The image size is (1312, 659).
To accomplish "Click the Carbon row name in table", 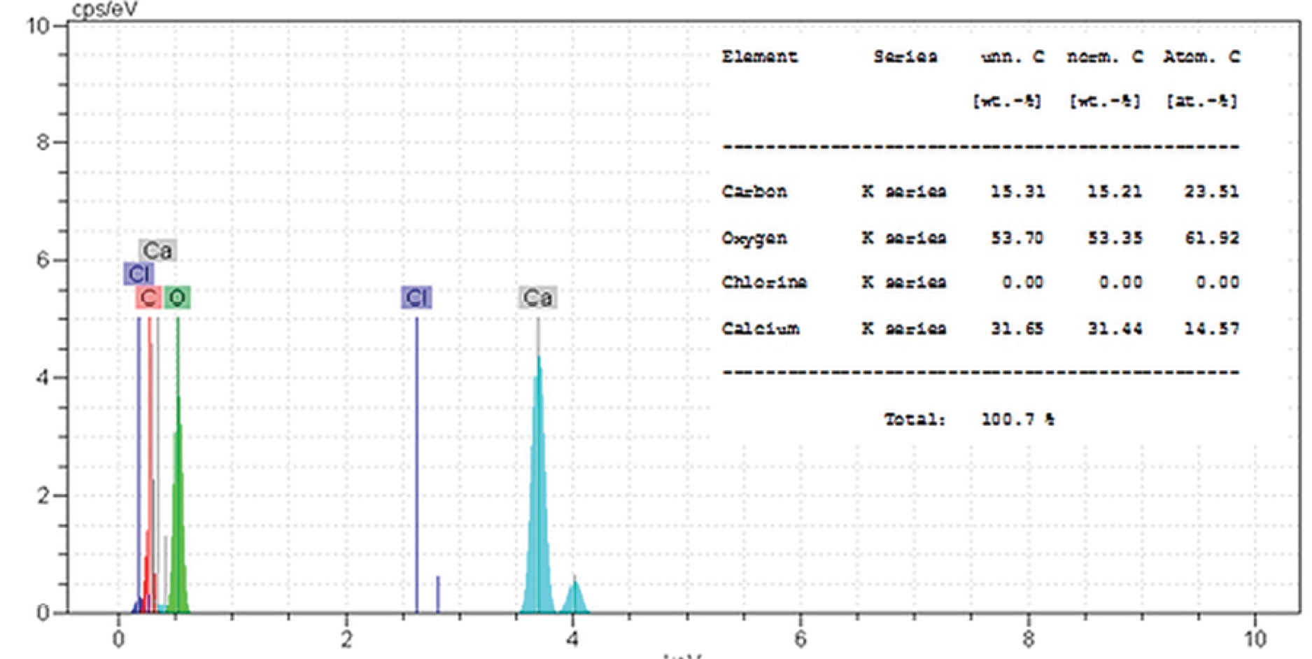I will coord(754,192).
